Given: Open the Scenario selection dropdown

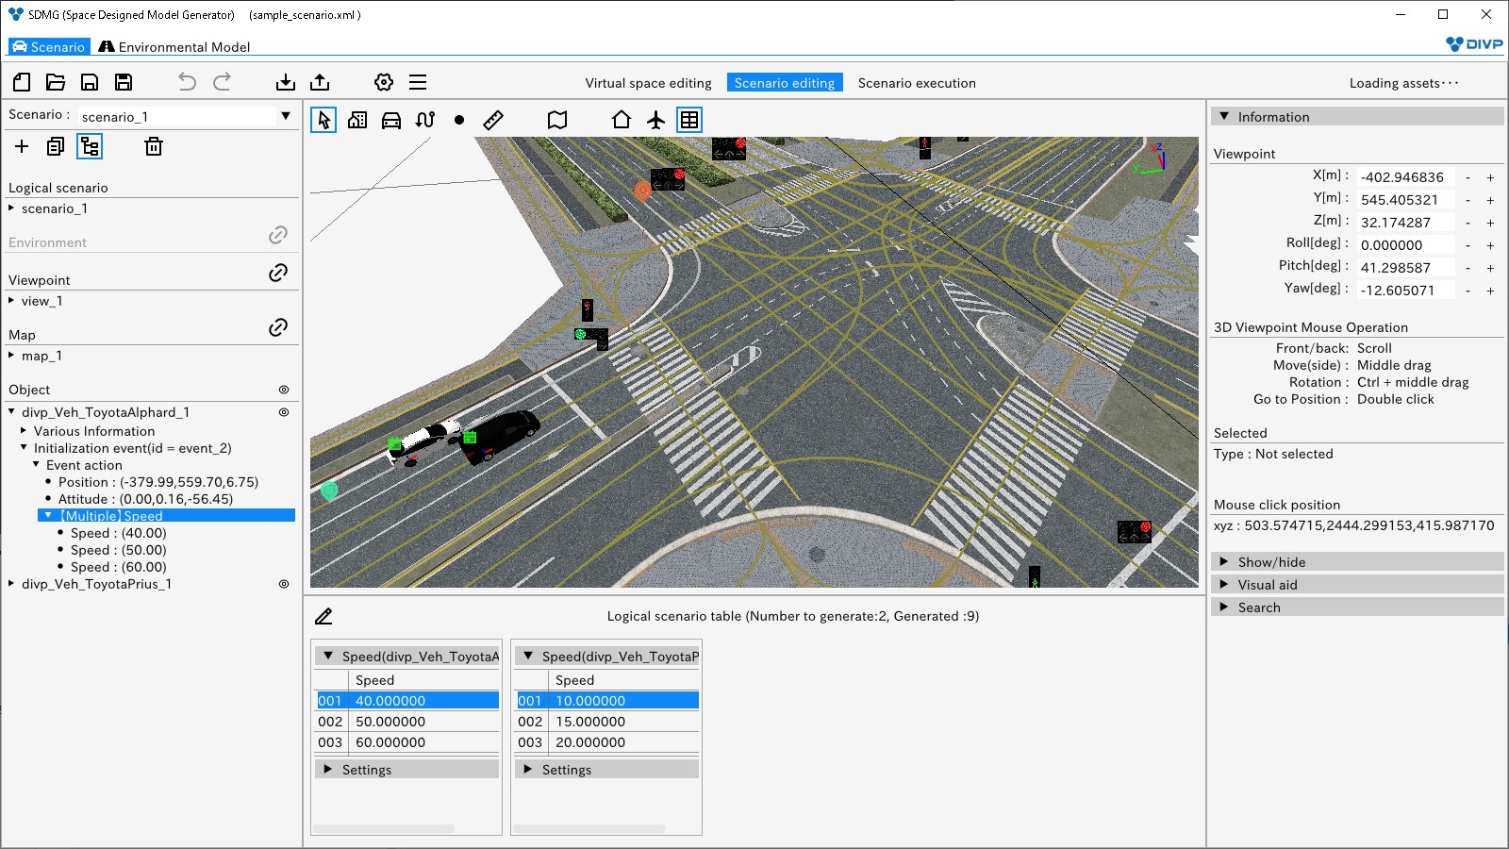Looking at the screenshot, I should tap(285, 116).
